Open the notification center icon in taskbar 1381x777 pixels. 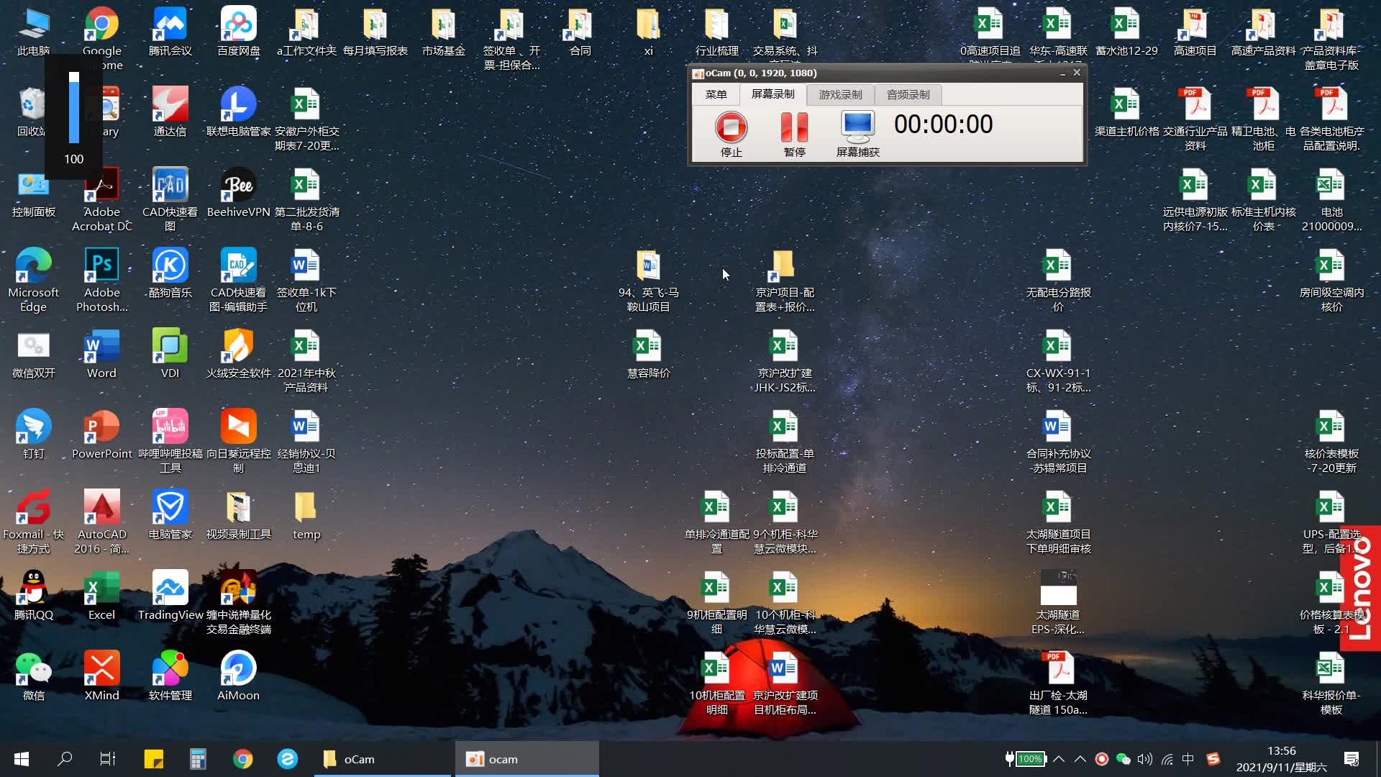tap(1351, 759)
